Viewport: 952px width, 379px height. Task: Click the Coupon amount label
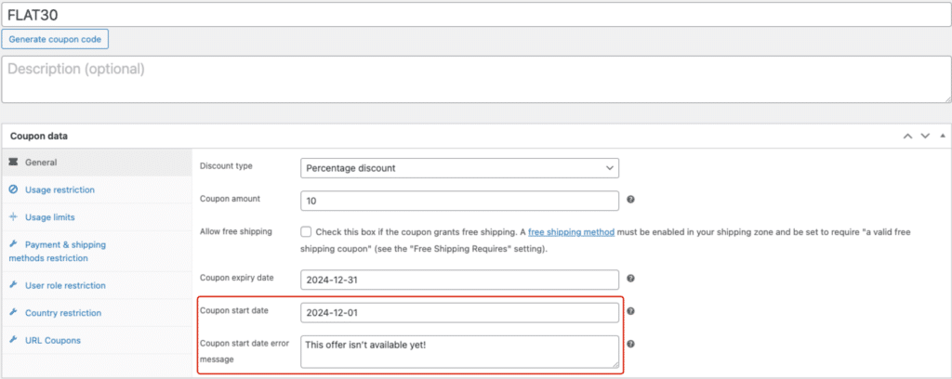point(230,198)
